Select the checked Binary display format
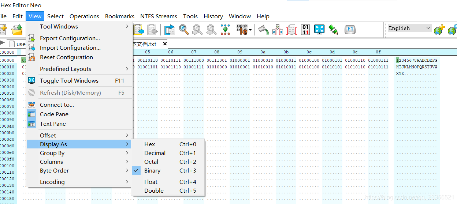 click(168, 170)
